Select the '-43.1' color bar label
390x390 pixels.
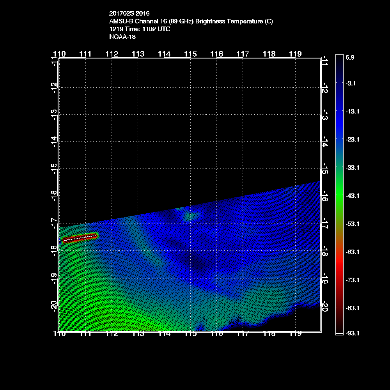click(353, 196)
